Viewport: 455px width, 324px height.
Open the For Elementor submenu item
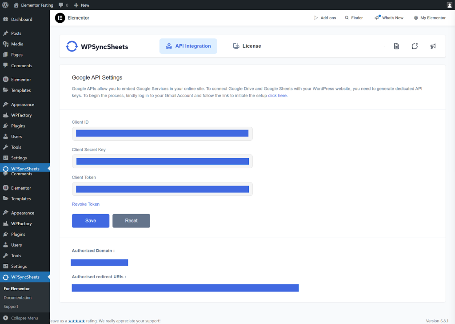16,288
